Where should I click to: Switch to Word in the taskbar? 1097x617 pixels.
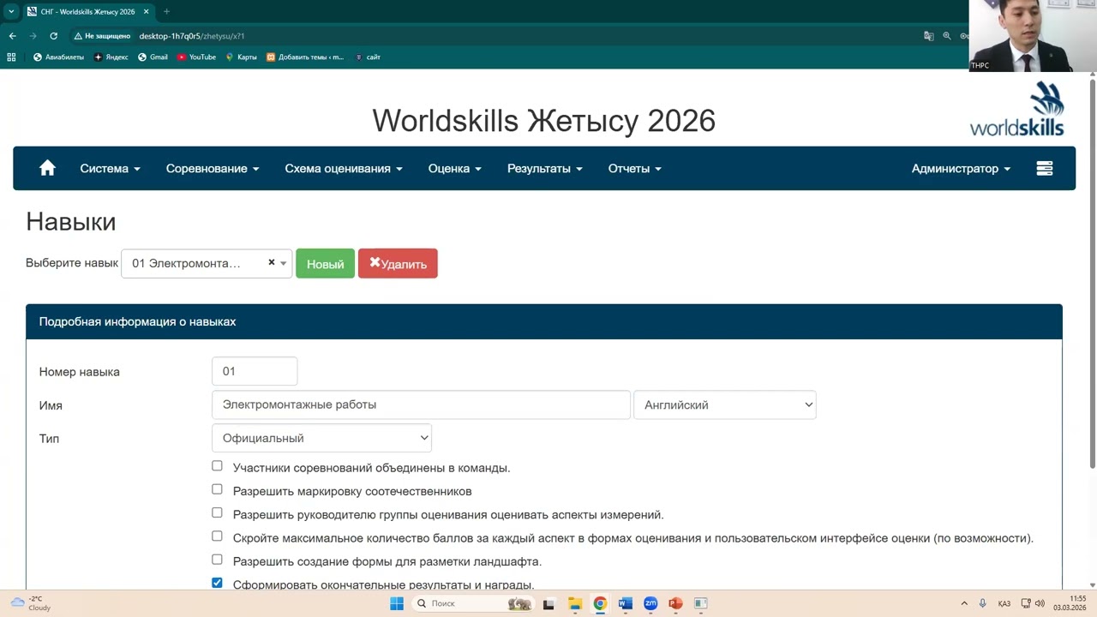(626, 603)
